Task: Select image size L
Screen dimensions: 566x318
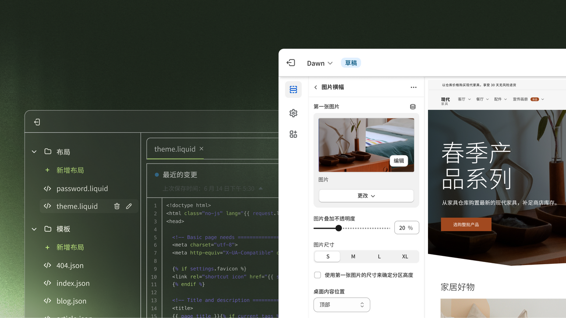Action: point(379,257)
